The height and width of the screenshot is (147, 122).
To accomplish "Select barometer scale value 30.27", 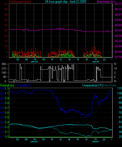I will [118, 4].
